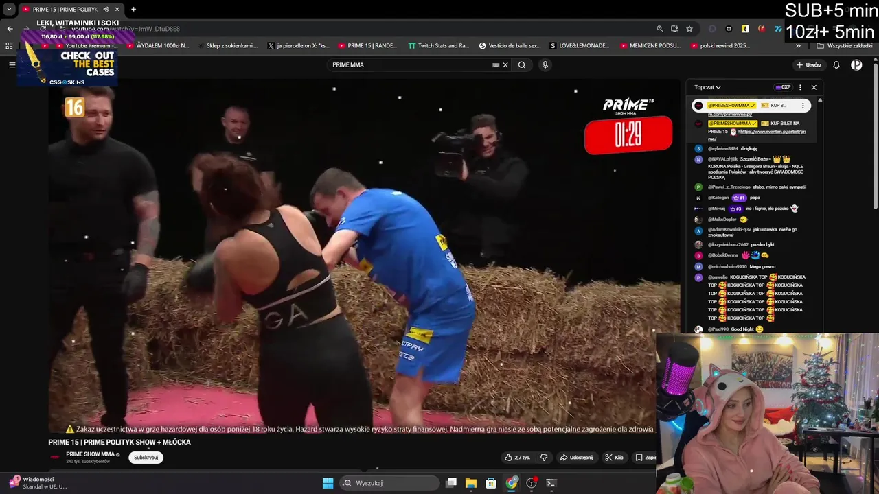Open options on pinned PRIMESHOWMMA message
The image size is (879, 494).
[x=803, y=106]
